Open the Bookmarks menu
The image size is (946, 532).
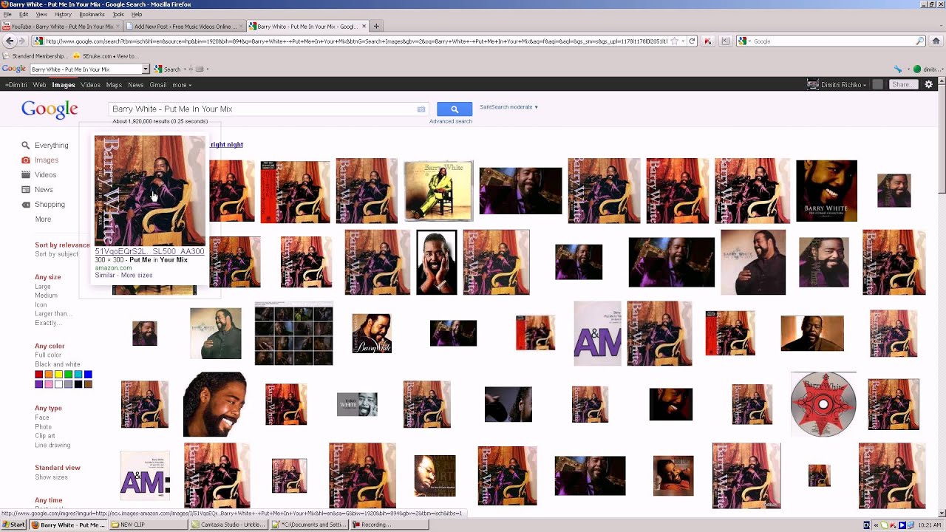[92, 14]
